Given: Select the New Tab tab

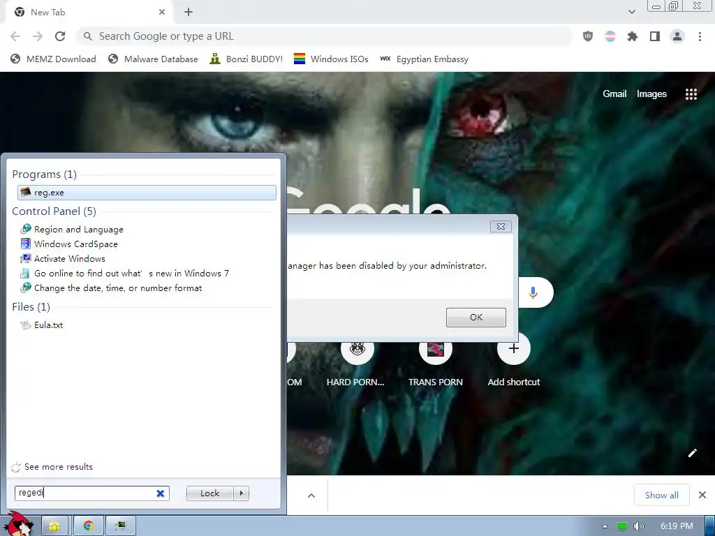Looking at the screenshot, I should (x=89, y=13).
